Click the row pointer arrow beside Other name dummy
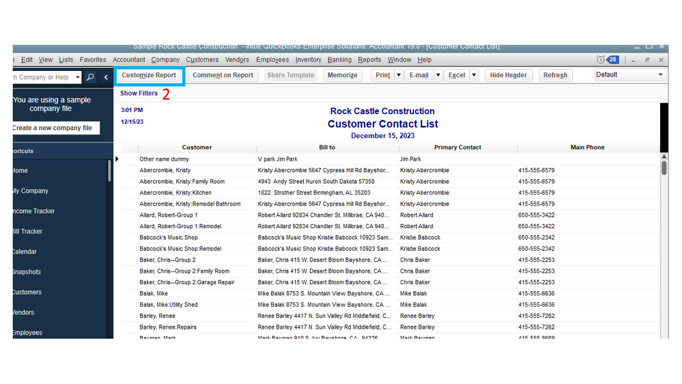 [x=117, y=159]
